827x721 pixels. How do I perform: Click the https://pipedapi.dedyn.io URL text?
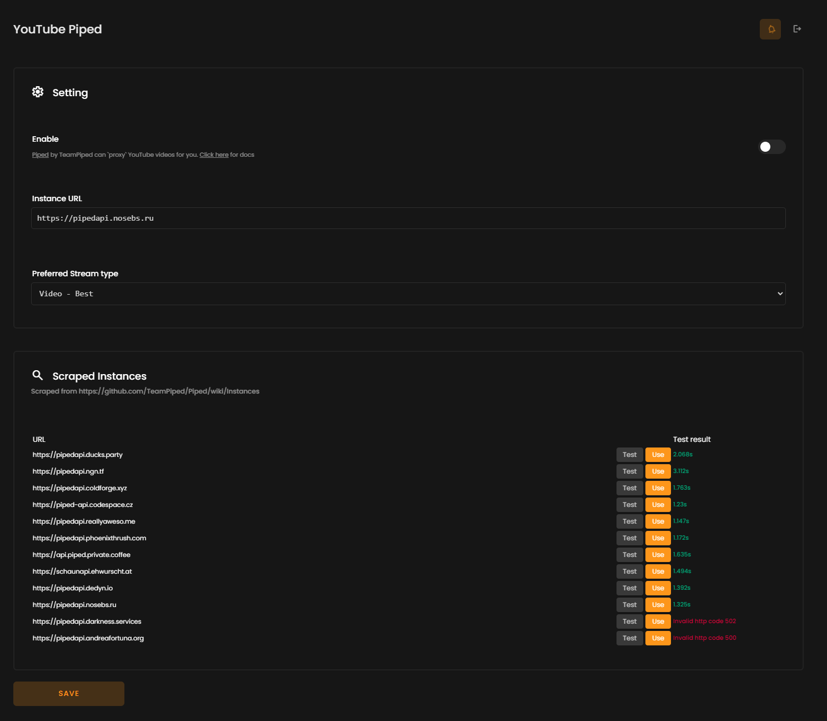(73, 588)
